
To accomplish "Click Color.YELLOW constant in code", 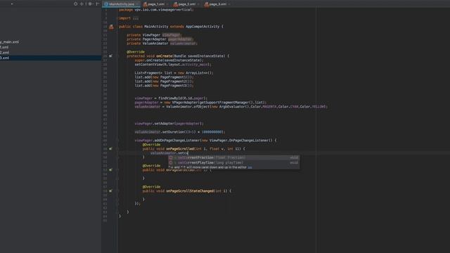I will point(313,107).
